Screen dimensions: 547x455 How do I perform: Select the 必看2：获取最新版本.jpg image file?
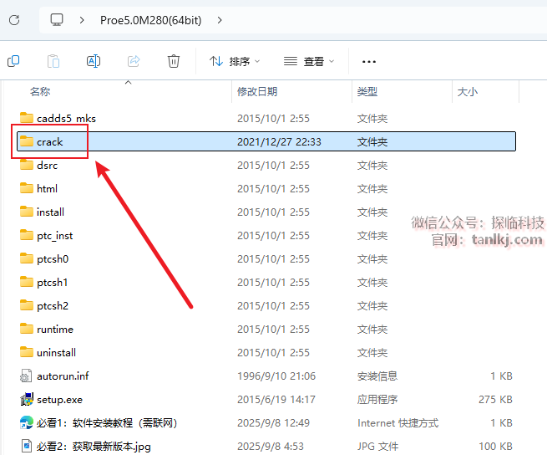point(93,447)
